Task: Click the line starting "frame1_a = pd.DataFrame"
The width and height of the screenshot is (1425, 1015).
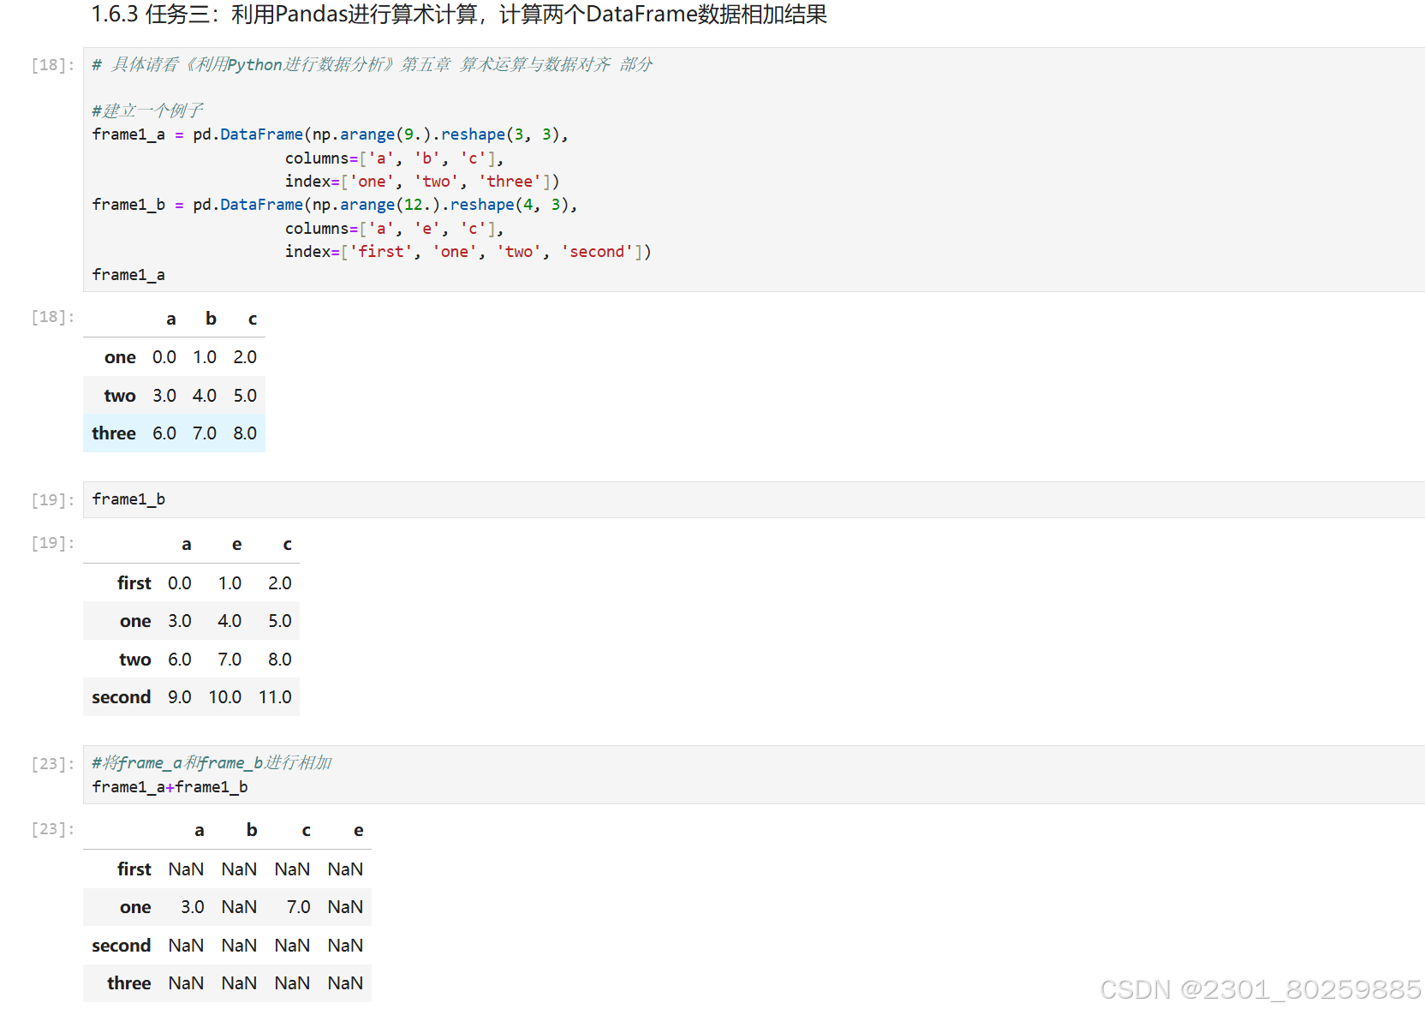Action: (x=331, y=134)
